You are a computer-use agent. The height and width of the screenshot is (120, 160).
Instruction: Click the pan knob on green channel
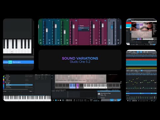point(67,43)
